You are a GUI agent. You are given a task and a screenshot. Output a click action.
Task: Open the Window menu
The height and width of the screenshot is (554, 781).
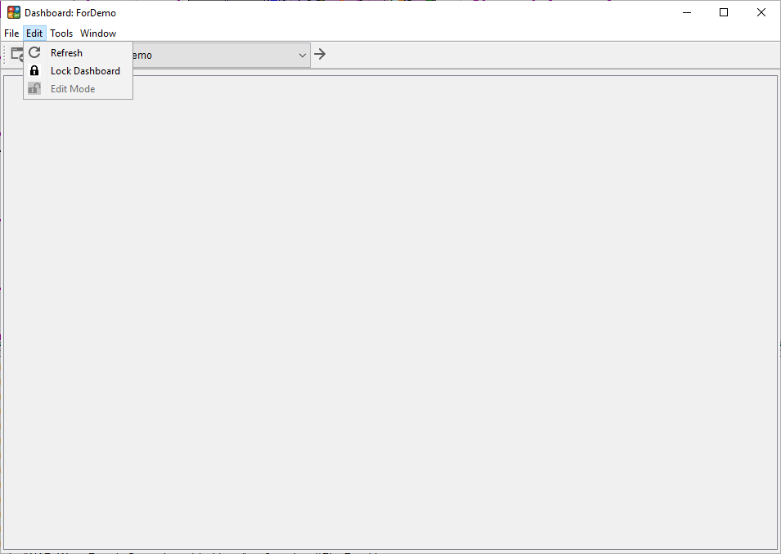(98, 34)
